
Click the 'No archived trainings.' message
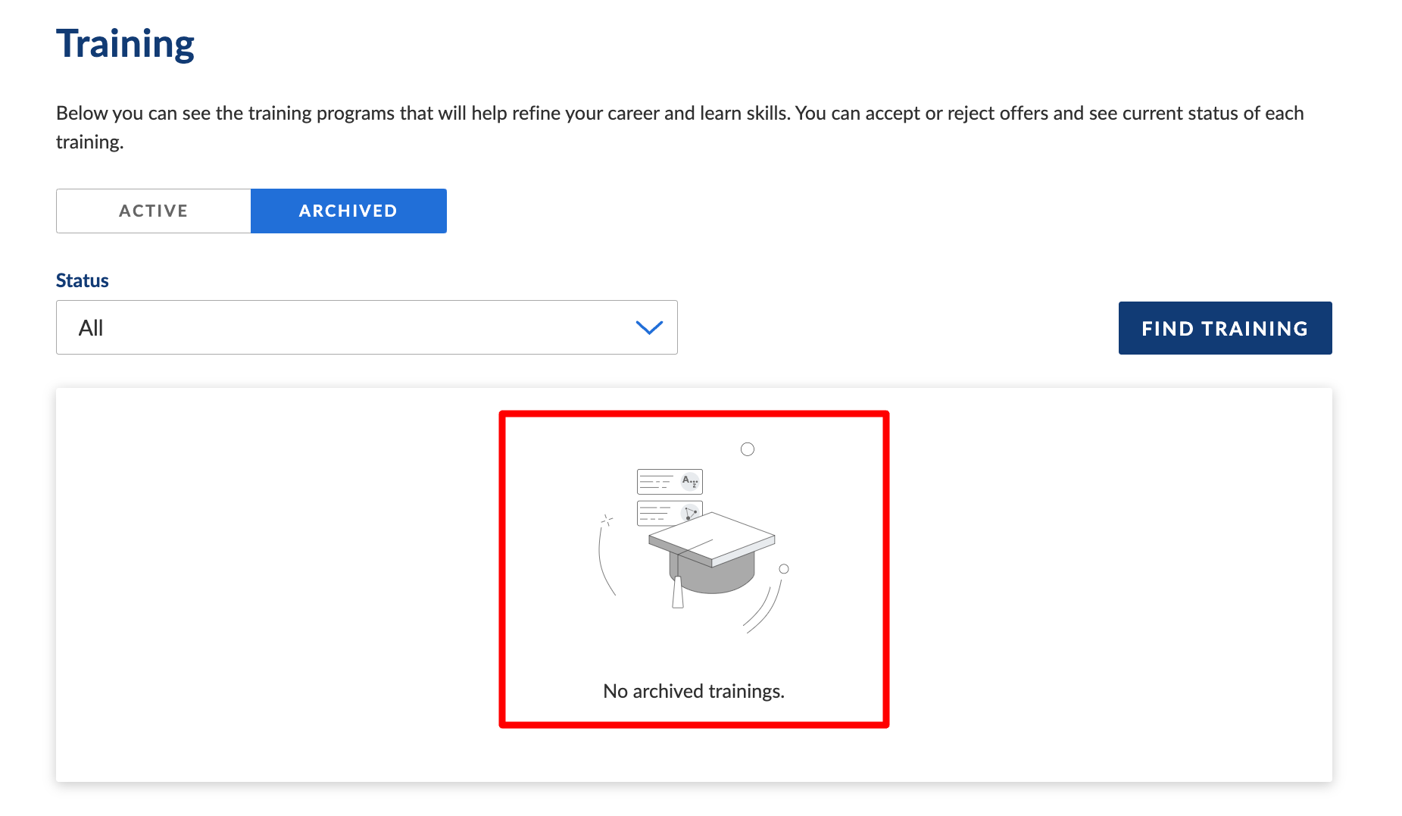point(694,691)
